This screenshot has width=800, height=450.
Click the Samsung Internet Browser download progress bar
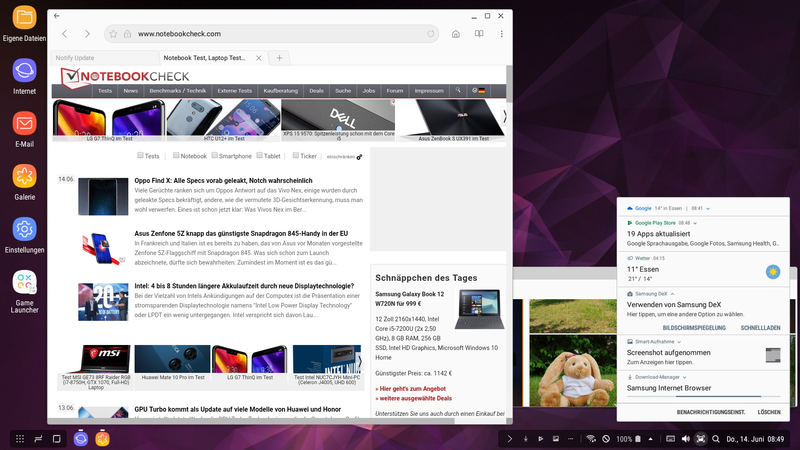pyautogui.click(x=703, y=396)
